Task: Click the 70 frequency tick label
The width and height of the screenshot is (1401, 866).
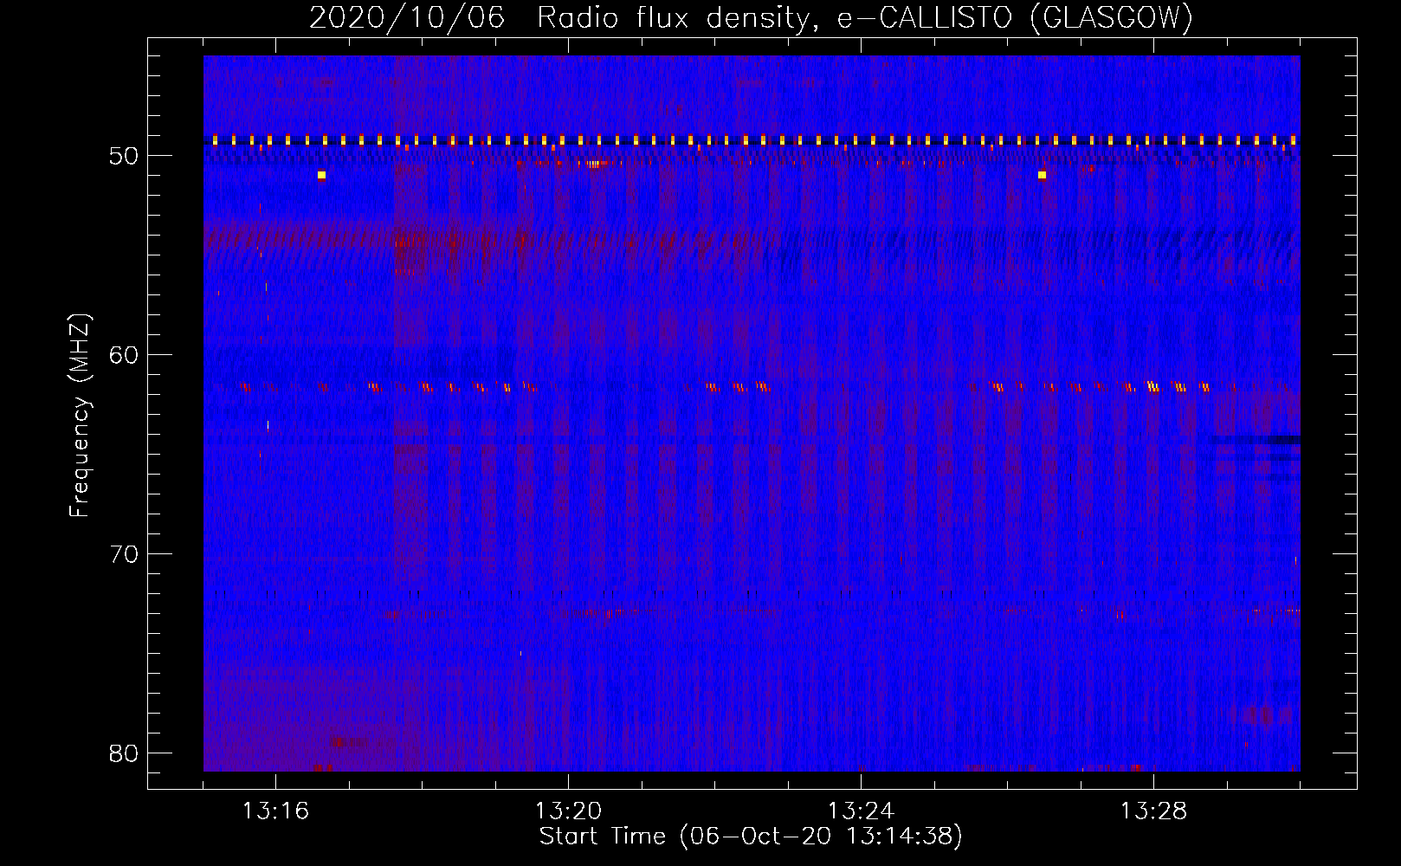Action: 124,554
